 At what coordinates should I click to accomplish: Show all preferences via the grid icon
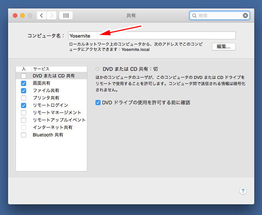pos(66,16)
